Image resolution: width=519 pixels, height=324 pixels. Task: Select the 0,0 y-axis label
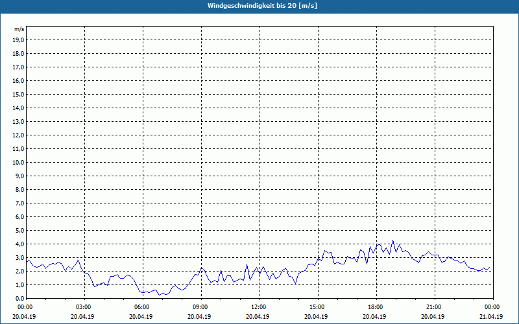tap(19, 299)
